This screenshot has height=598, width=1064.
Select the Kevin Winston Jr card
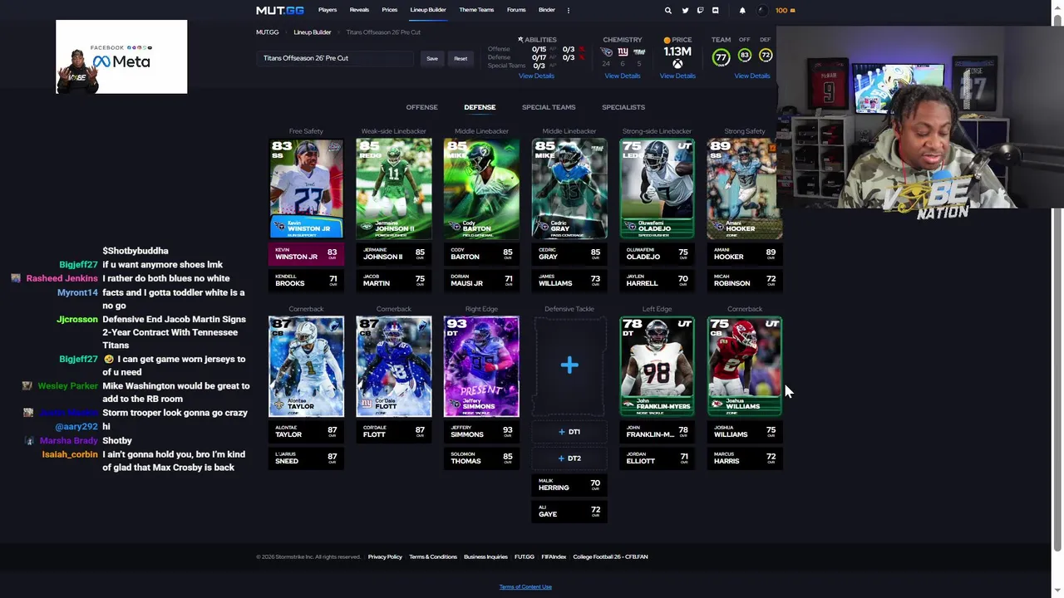[306, 189]
